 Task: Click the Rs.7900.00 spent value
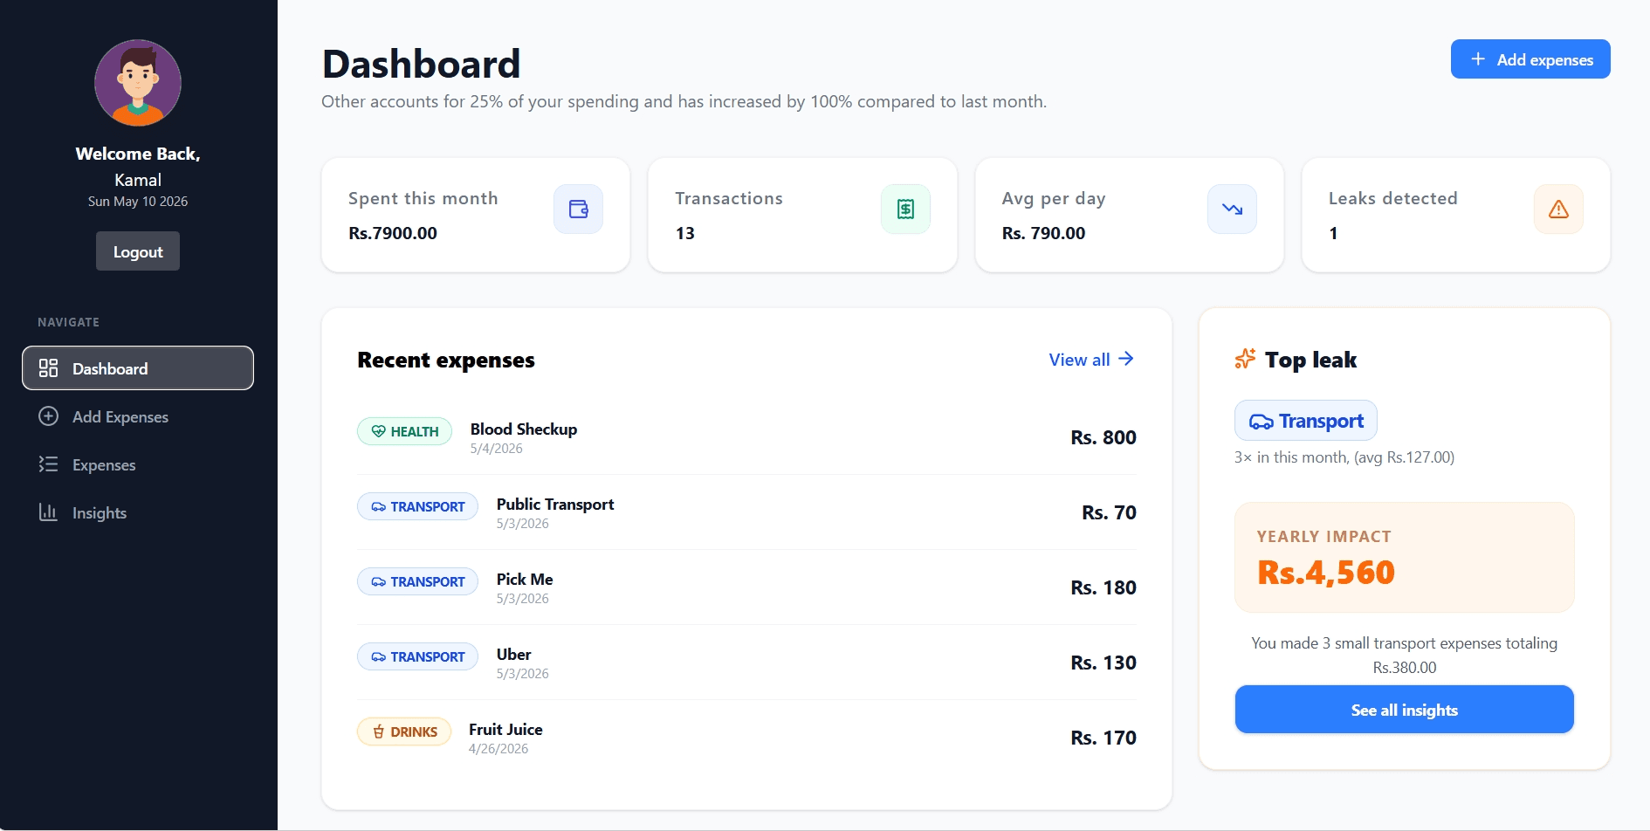click(x=393, y=233)
